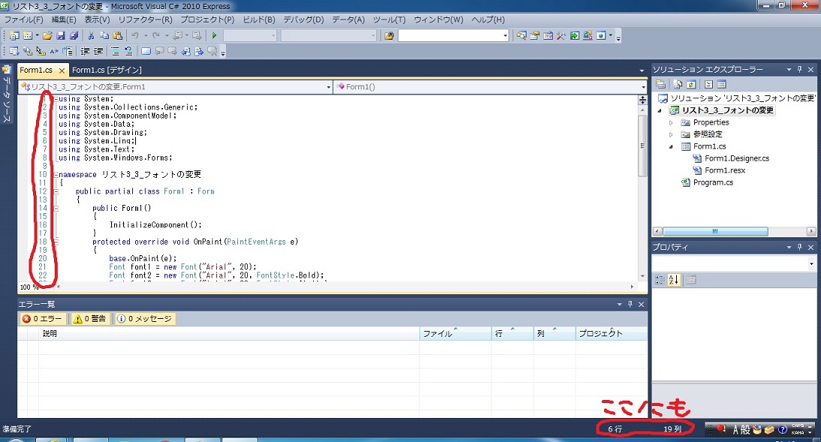Click the Paste clipboard icon
The width and height of the screenshot is (821, 442).
point(117,35)
